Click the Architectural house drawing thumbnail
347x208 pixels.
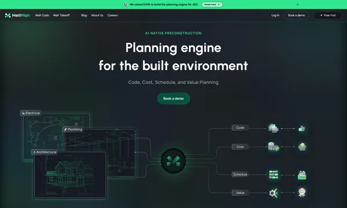click(70, 174)
